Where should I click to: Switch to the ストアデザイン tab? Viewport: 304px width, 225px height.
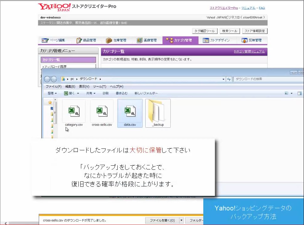(216, 40)
